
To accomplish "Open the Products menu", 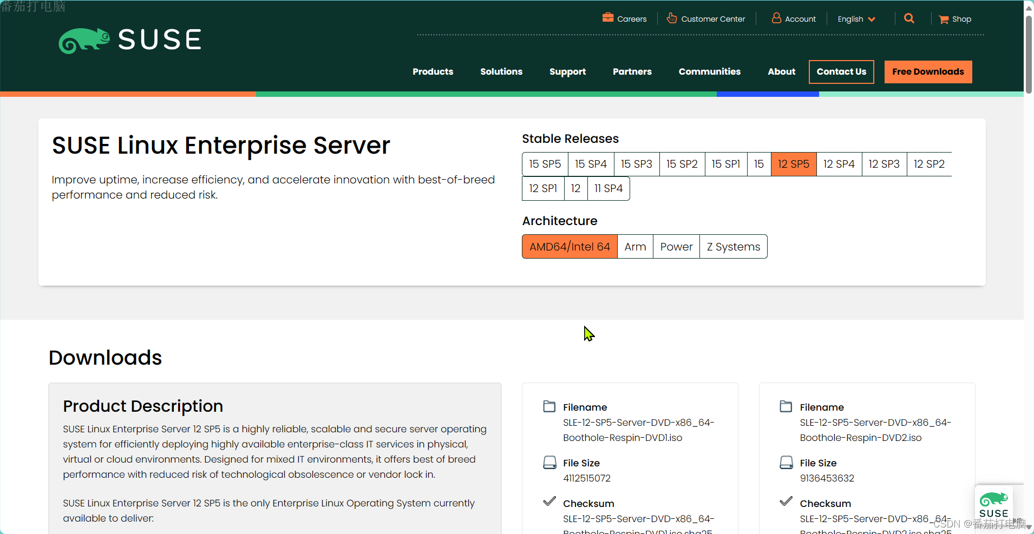I will 433,71.
